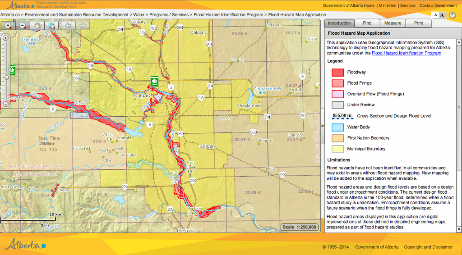Image resolution: width=462 pixels, height=255 pixels.
Task: Click the Scale 1:250,000 indicator
Action: pos(300,227)
